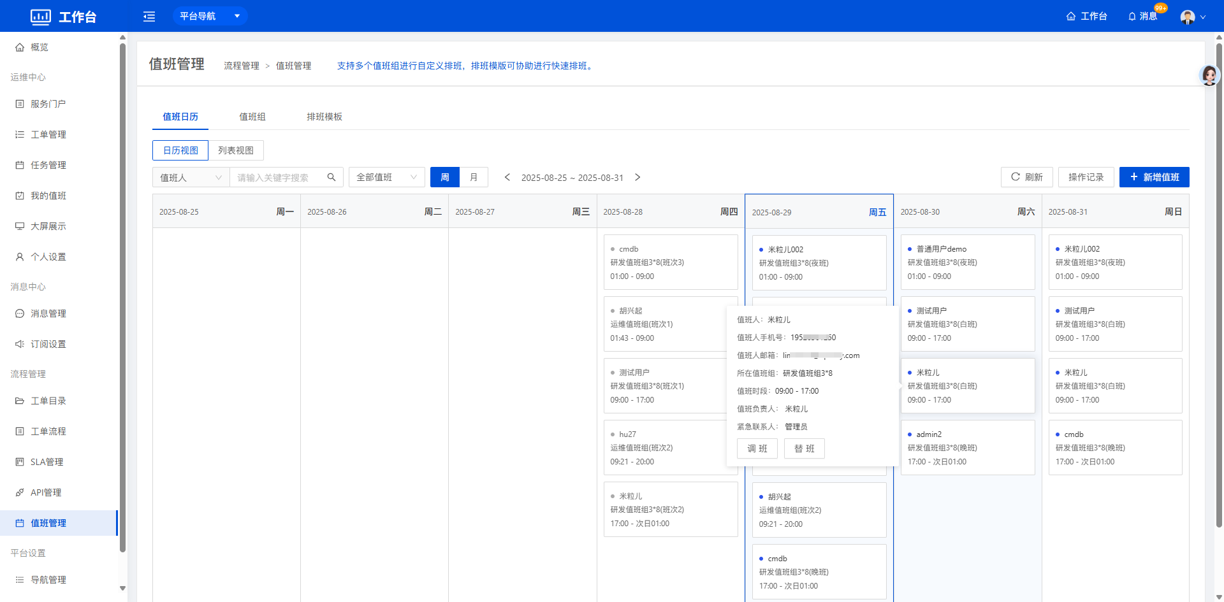This screenshot has height=602, width=1224.
Task: Open 工单管理 in the sidebar
Action: point(48,134)
